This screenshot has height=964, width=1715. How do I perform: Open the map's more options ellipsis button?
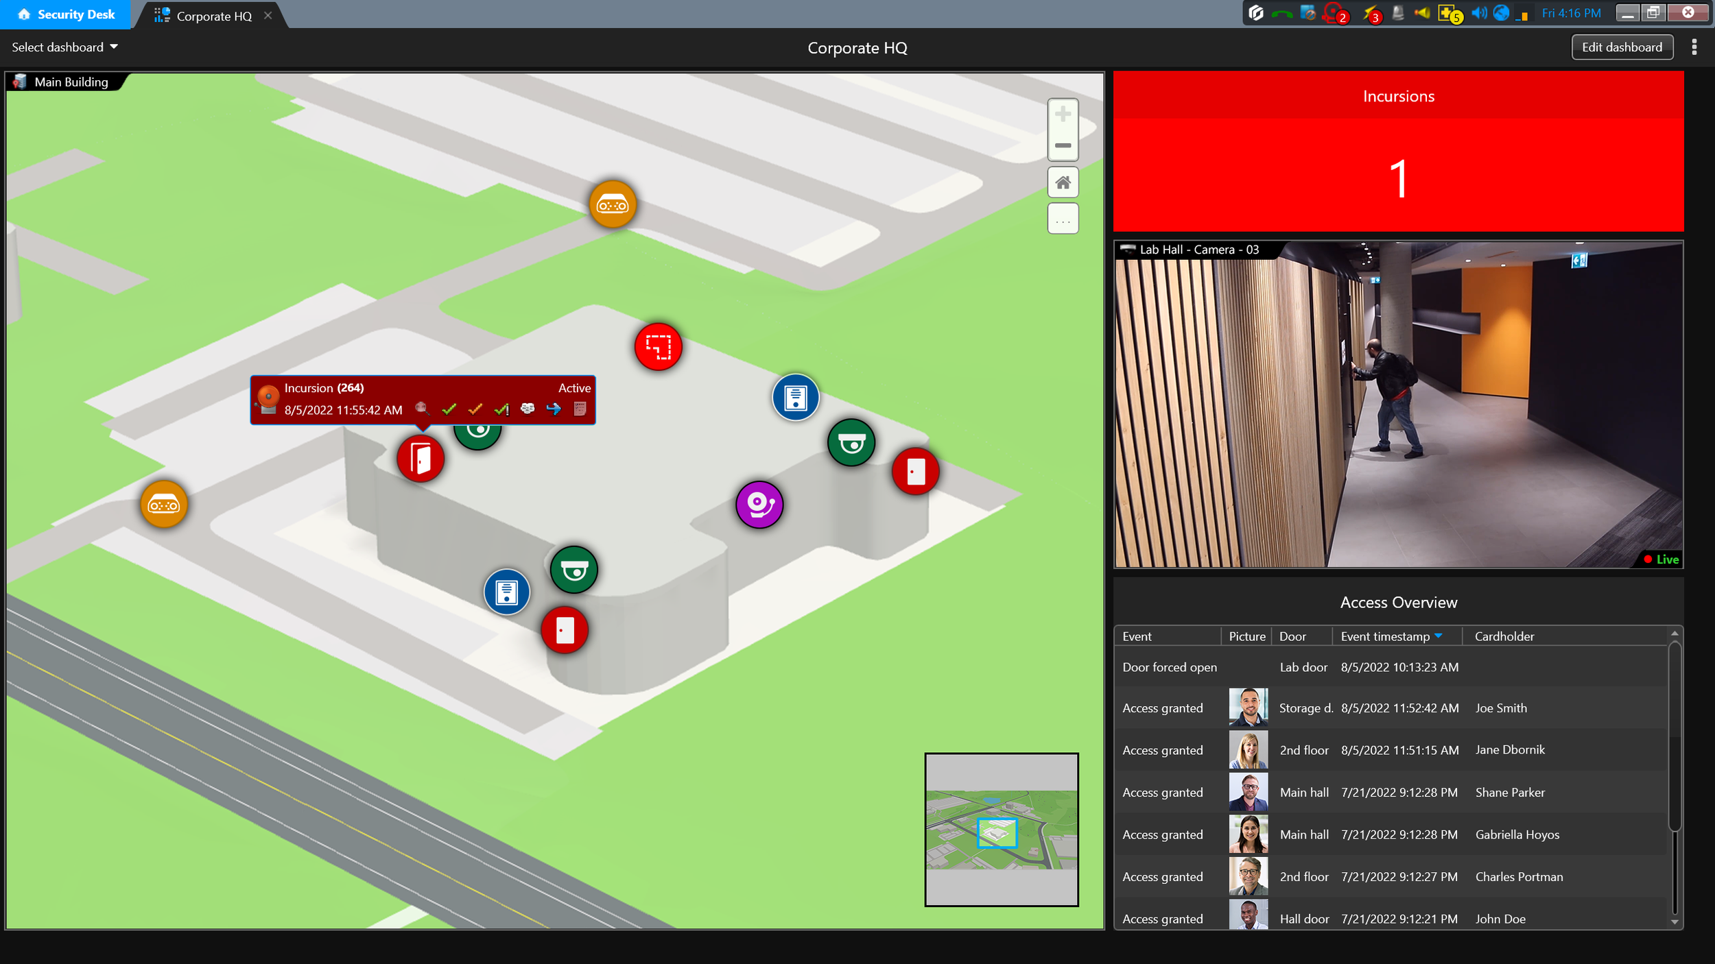pyautogui.click(x=1063, y=219)
